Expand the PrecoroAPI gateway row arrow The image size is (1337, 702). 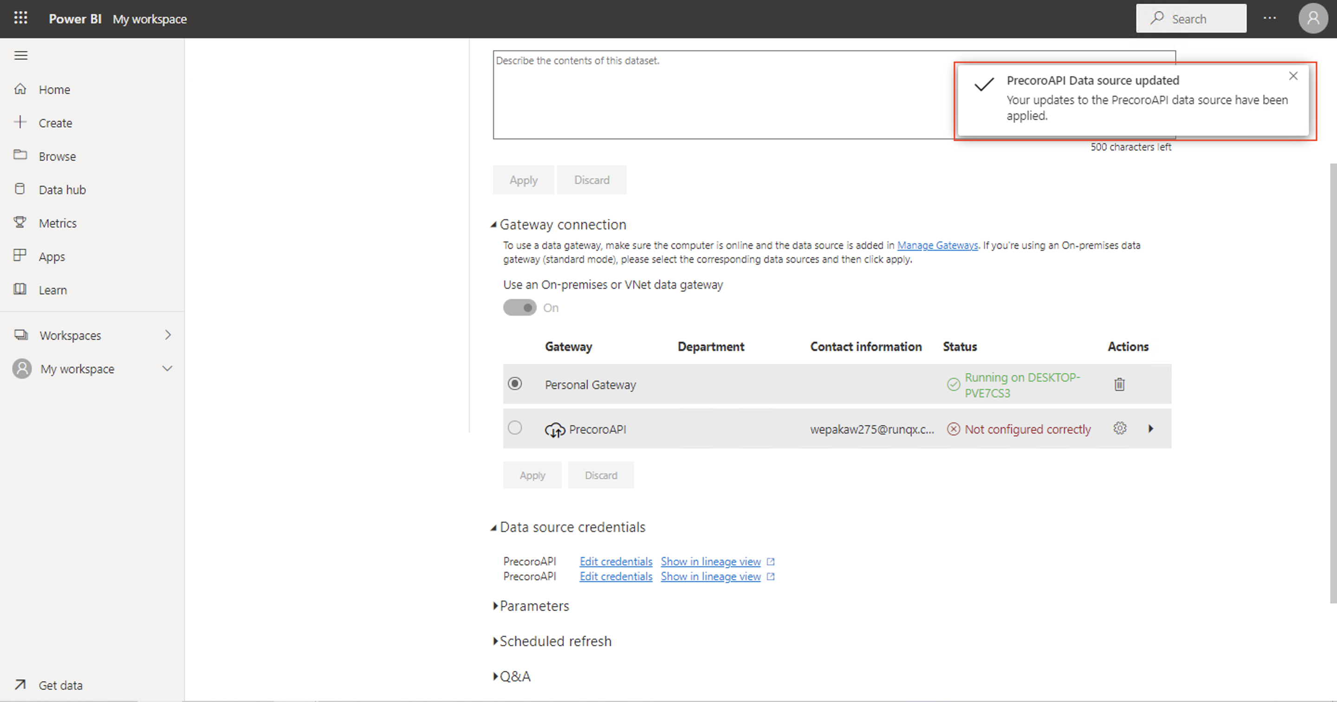click(x=1151, y=429)
